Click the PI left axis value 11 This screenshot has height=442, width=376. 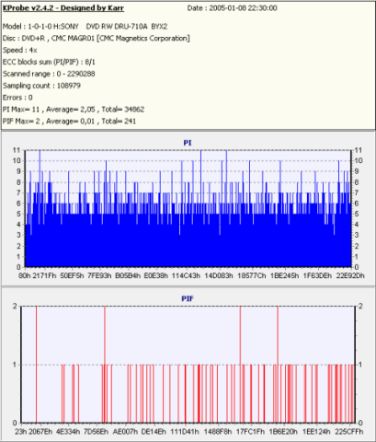[x=17, y=150]
